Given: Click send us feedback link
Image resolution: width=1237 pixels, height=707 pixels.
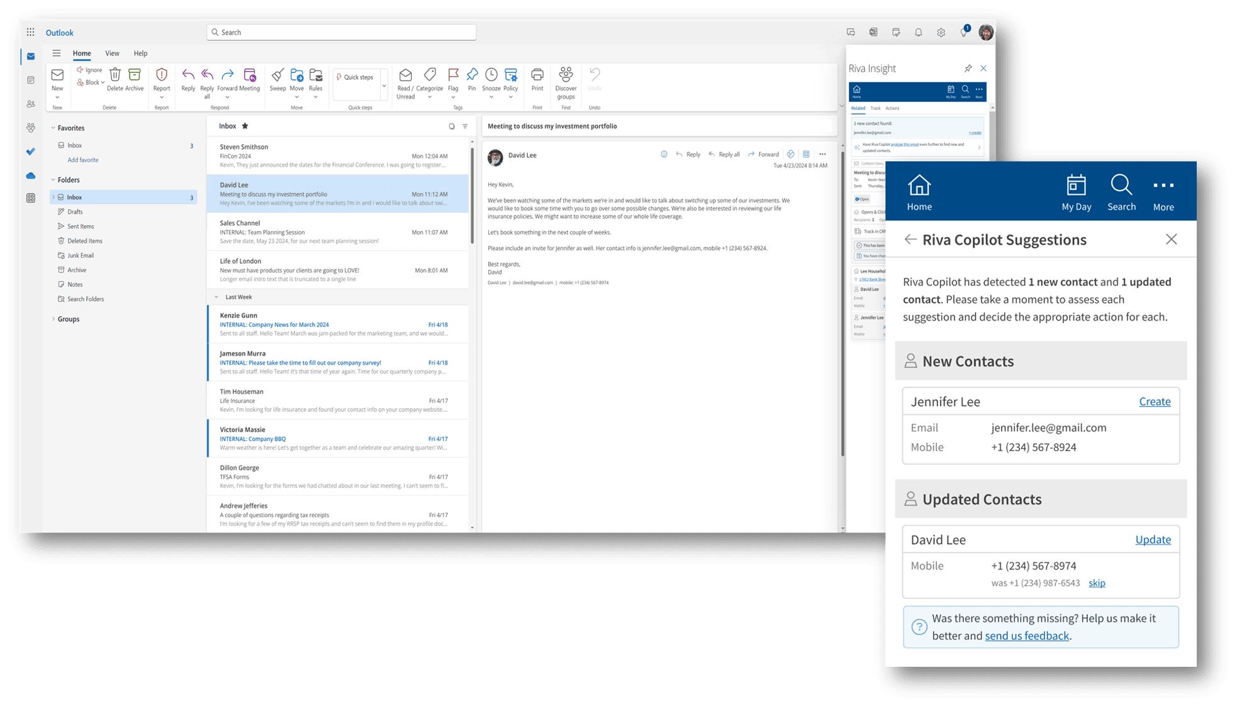Looking at the screenshot, I should click(1027, 636).
